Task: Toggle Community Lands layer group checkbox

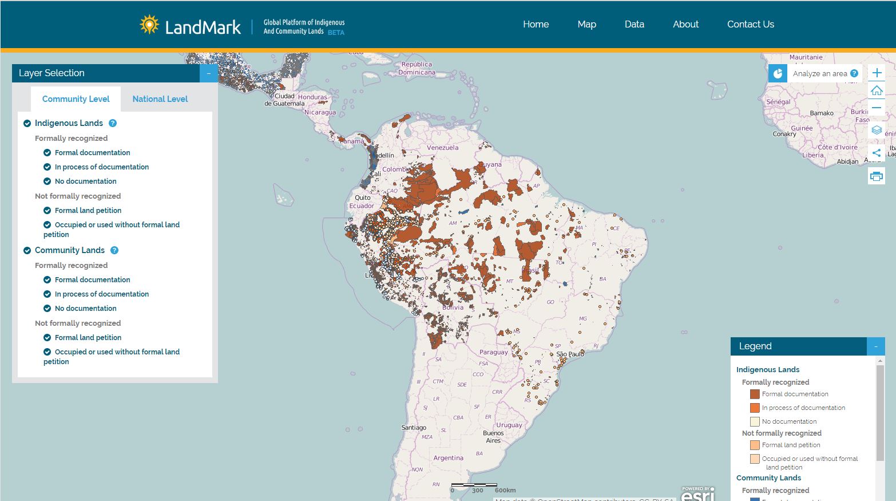Action: (27, 250)
